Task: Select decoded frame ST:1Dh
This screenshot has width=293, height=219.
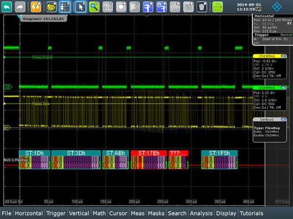Action: click(34, 160)
